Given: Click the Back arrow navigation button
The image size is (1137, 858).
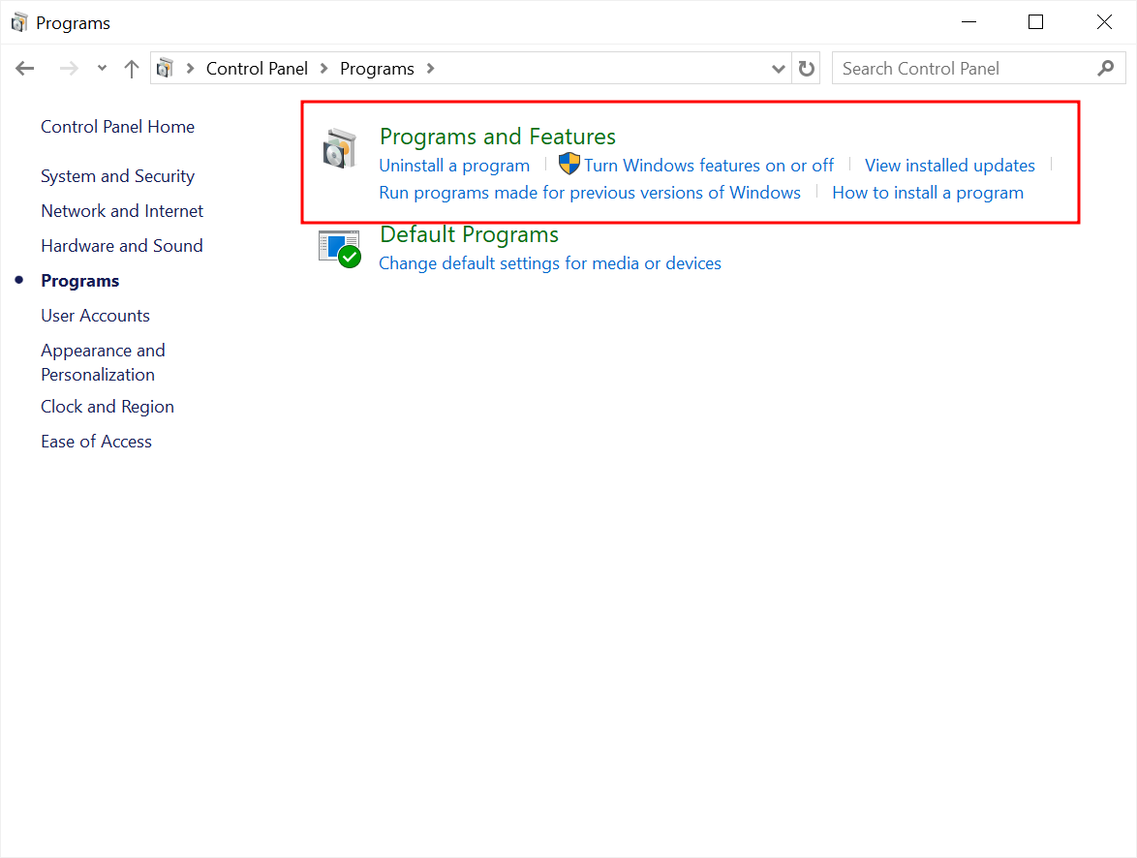Looking at the screenshot, I should coord(24,68).
